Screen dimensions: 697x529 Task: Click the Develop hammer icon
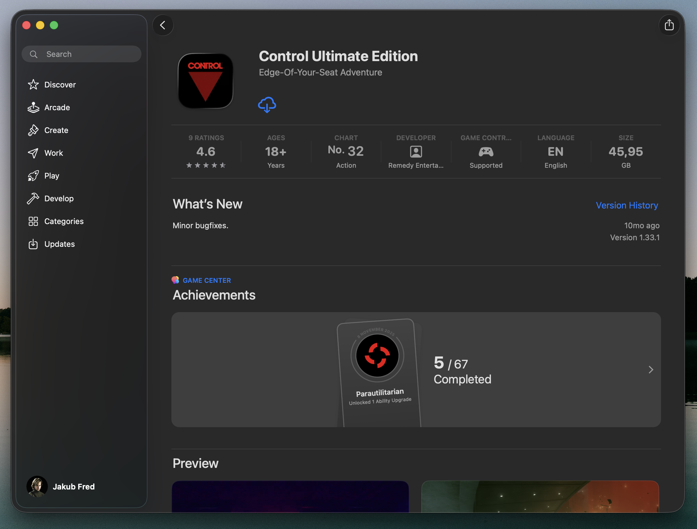click(33, 199)
